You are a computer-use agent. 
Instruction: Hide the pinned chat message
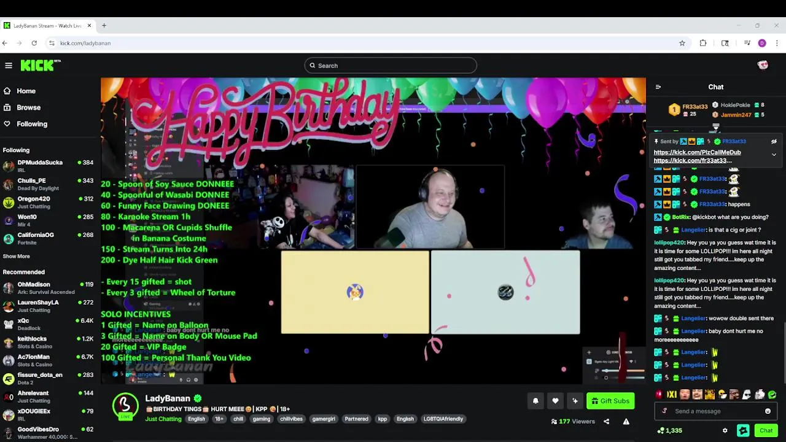(774, 142)
